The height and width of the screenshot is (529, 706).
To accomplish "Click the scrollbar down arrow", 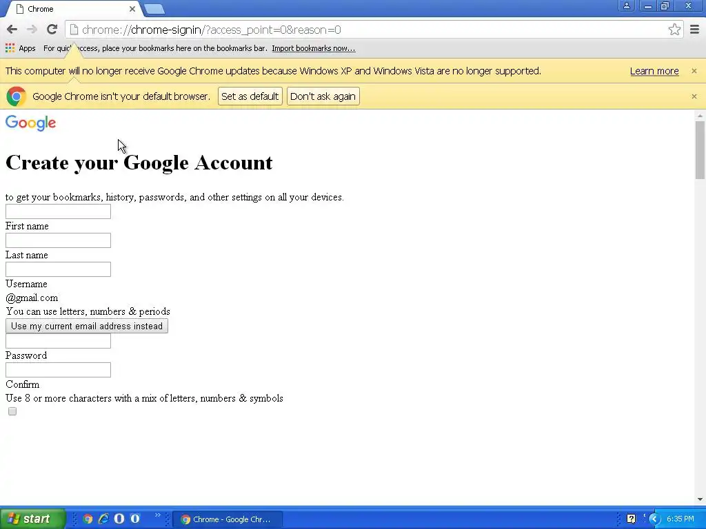I will tap(700, 499).
